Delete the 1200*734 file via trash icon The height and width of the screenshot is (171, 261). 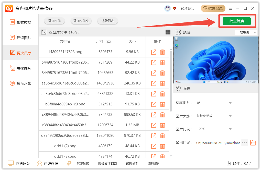point(162,125)
